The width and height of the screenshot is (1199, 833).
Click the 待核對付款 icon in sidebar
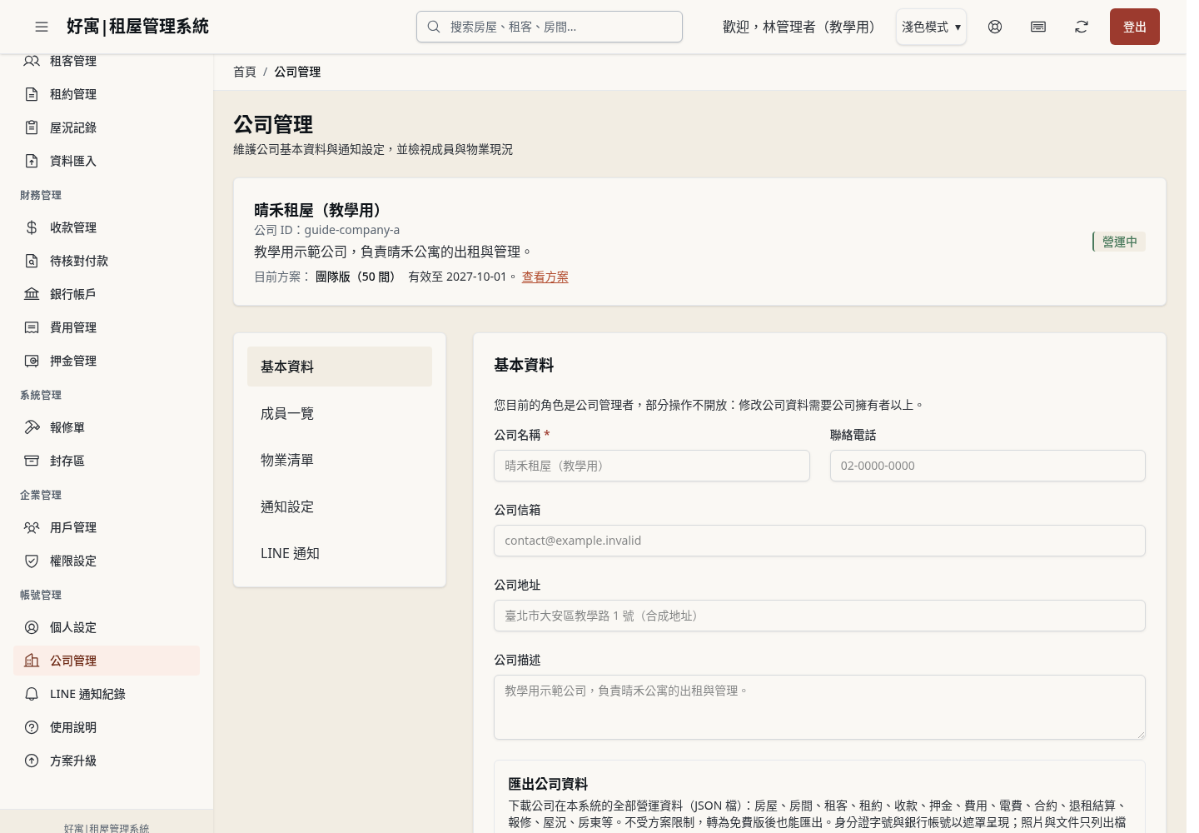click(32, 261)
